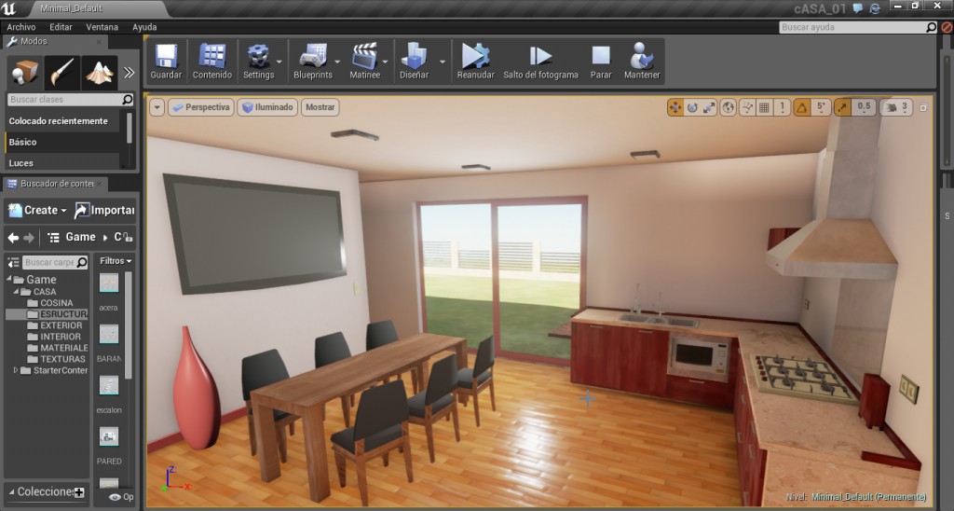This screenshot has width=954, height=511.
Task: Click the Importar button
Action: [x=104, y=210]
